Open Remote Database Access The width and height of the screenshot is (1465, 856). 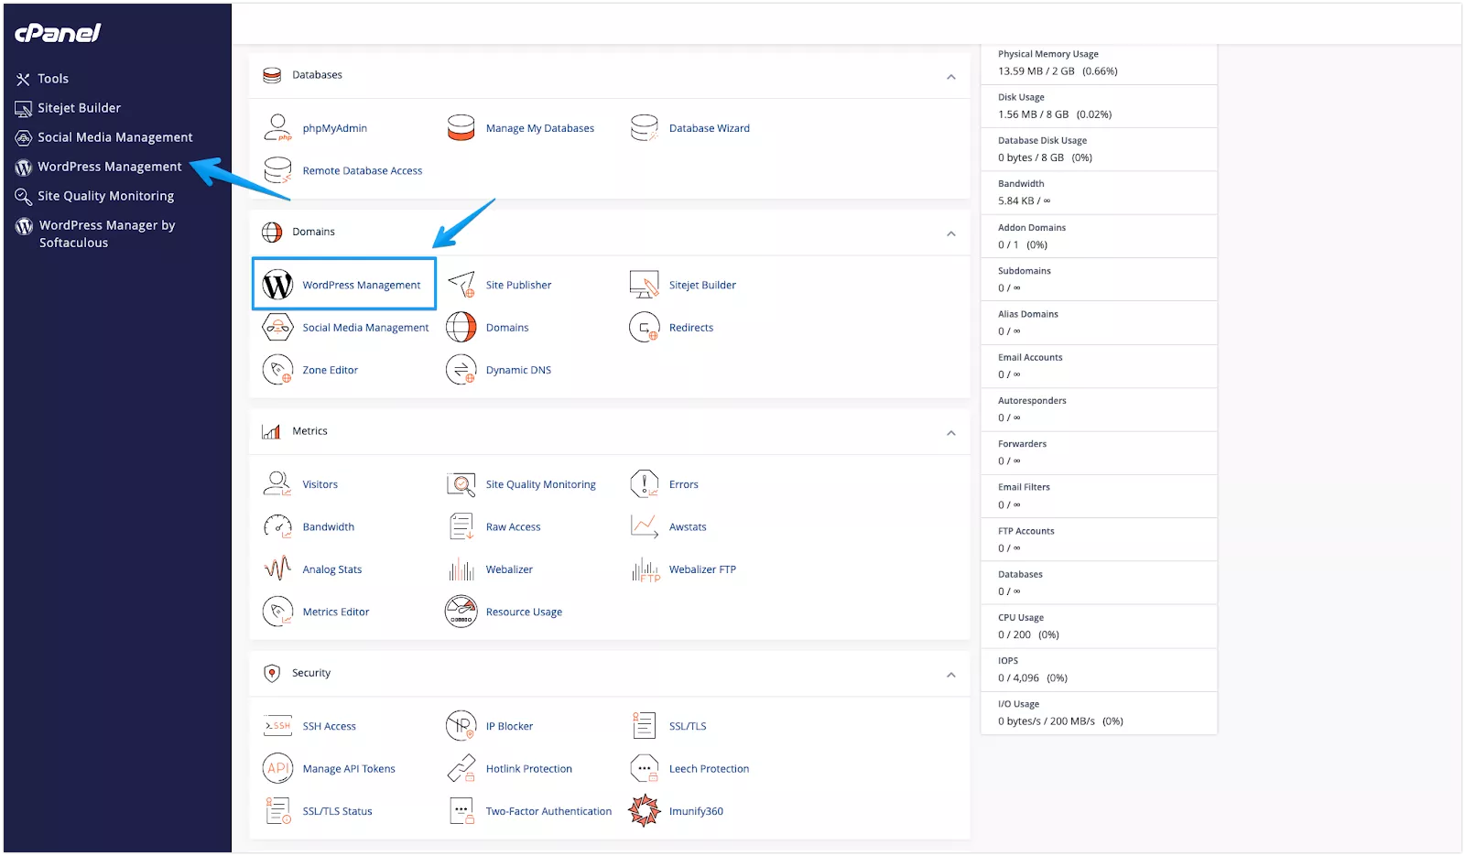pyautogui.click(x=363, y=170)
